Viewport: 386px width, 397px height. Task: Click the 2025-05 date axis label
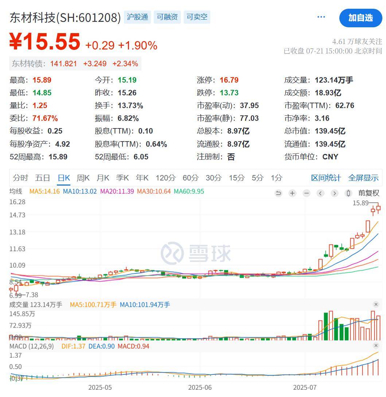[100, 388]
